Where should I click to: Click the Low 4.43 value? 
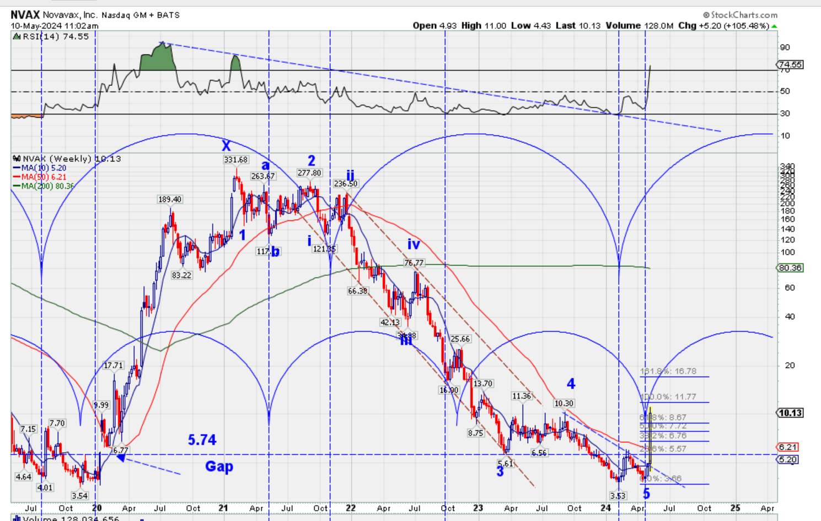pyautogui.click(x=530, y=26)
